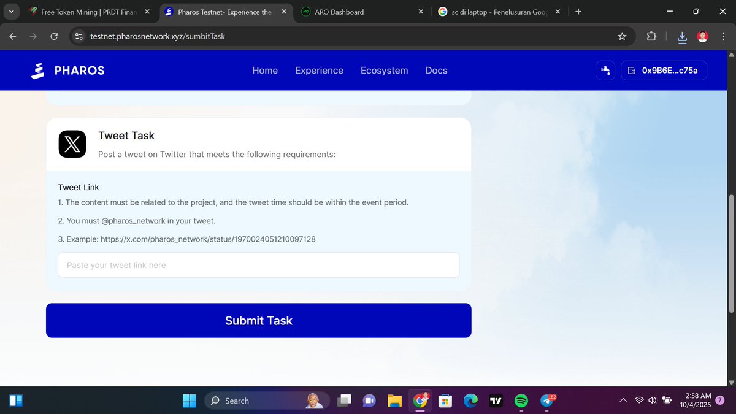
Task: Open Chrome three-dot menu
Action: (724, 36)
